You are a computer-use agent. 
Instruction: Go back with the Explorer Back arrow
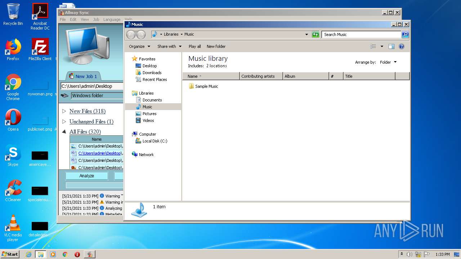tap(131, 35)
